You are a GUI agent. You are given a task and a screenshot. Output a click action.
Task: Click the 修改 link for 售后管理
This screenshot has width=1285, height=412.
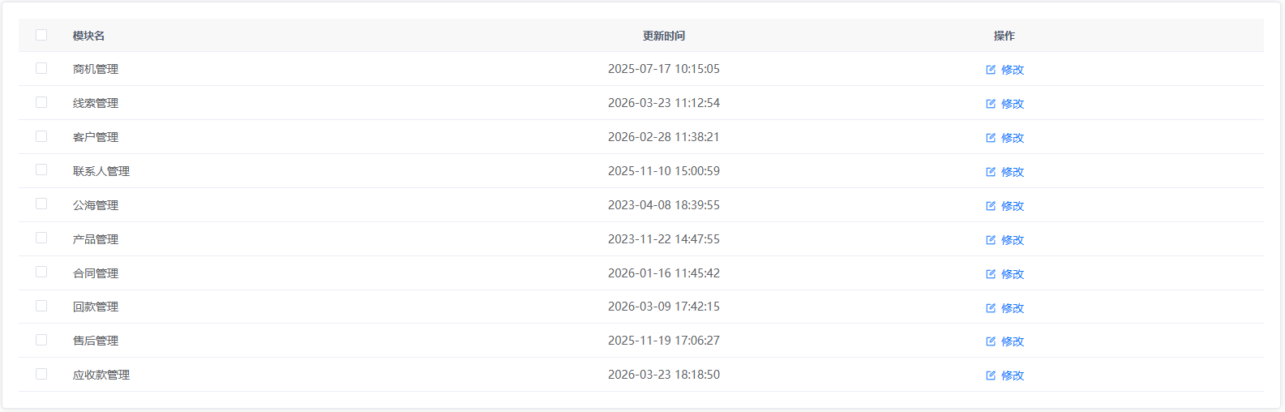1012,341
